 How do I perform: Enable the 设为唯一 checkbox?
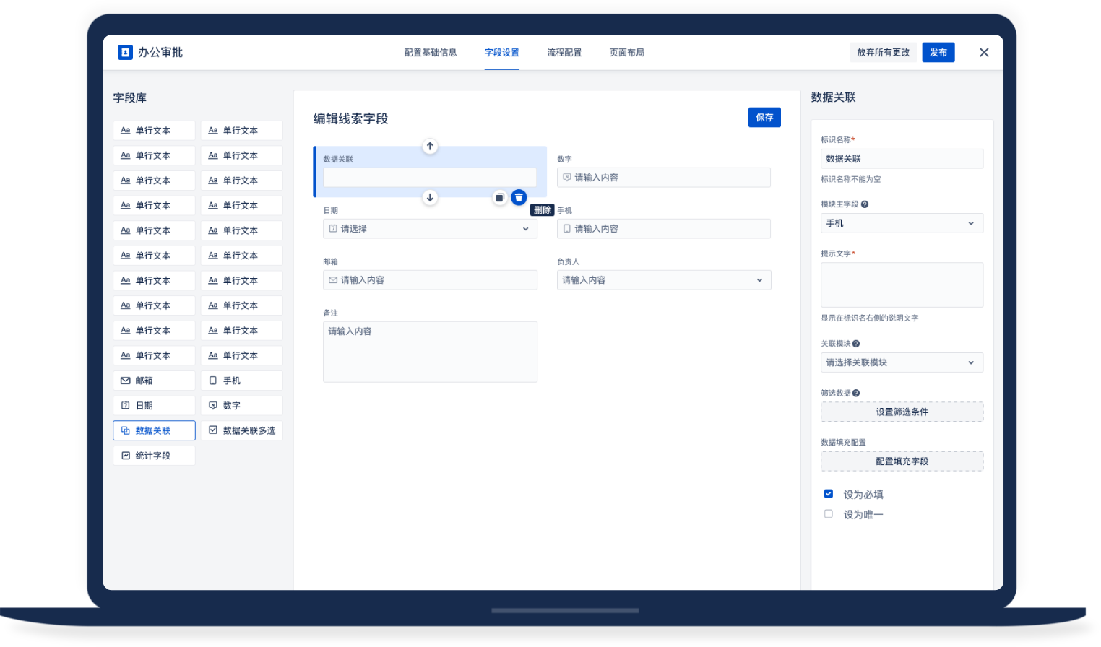(829, 514)
